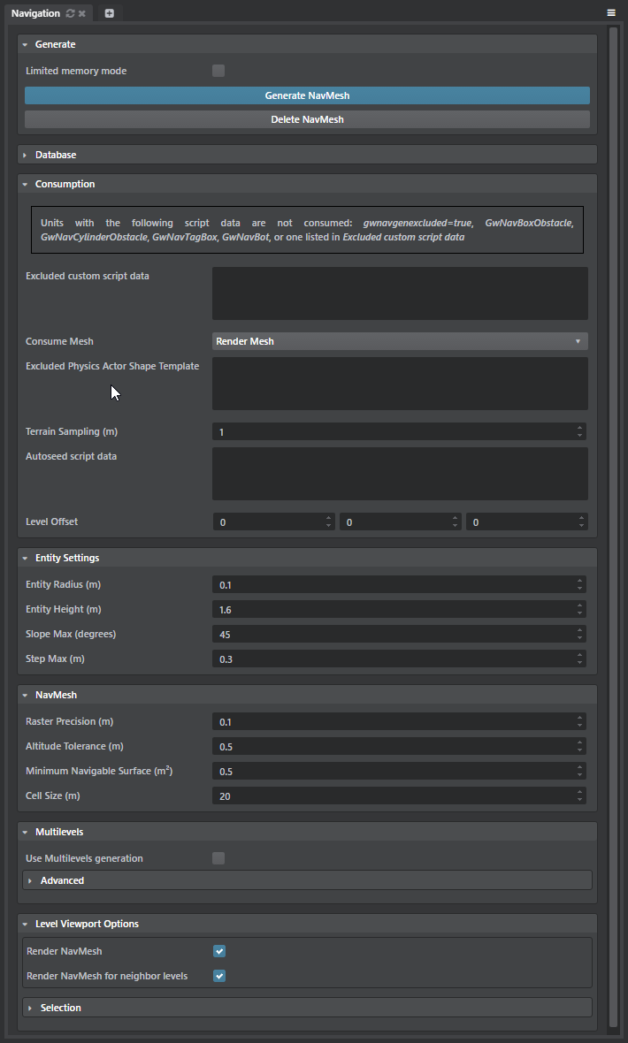Close the Navigation tab

(82, 13)
